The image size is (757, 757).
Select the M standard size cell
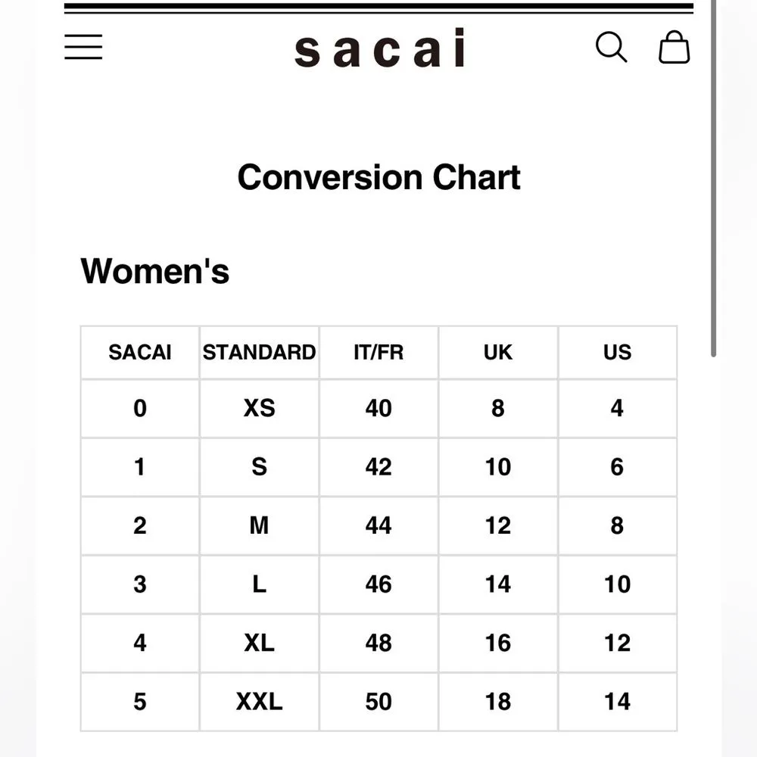click(259, 526)
